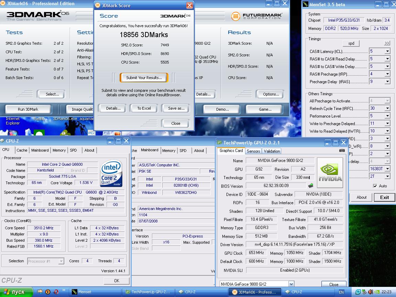Image resolution: width=396 pixels, height=297 pixels.
Task: Open the GeForce 9800 GX2 GPU selector dropdown
Action: click(291, 284)
